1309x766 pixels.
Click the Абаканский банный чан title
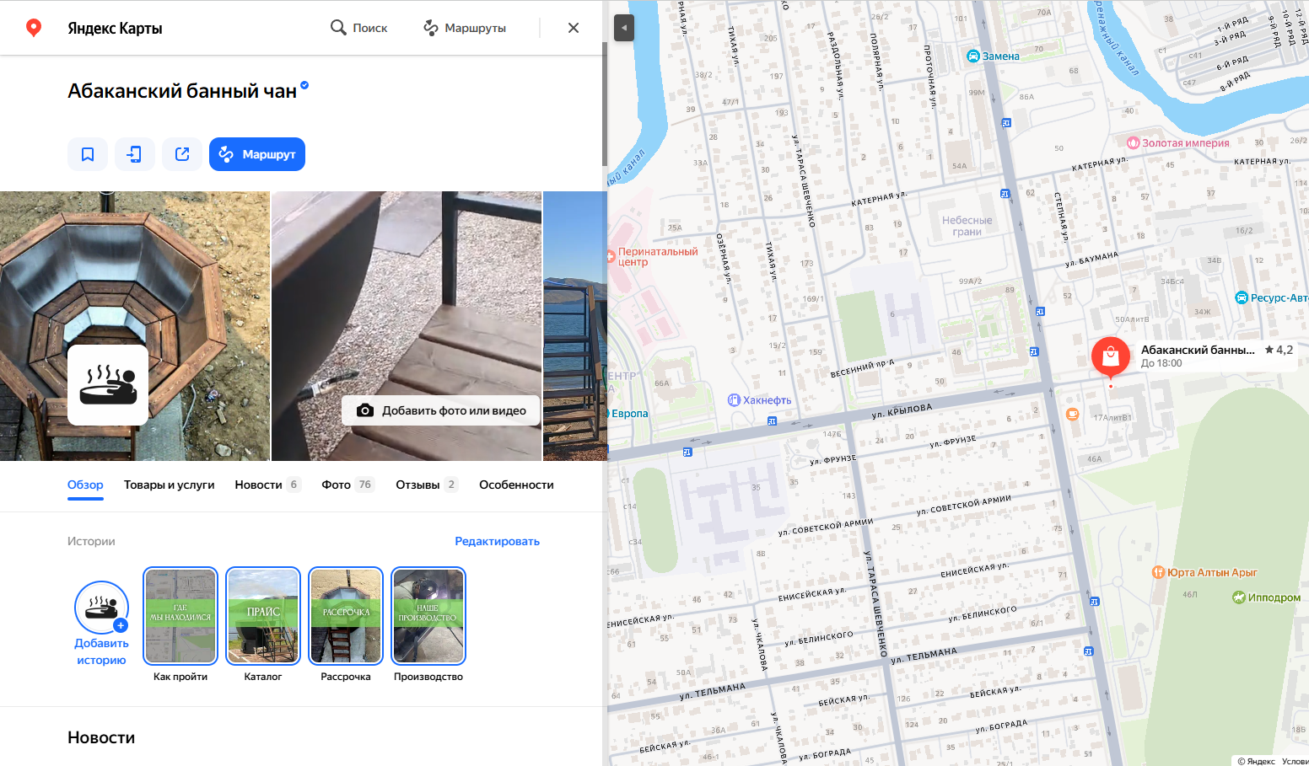182,91
